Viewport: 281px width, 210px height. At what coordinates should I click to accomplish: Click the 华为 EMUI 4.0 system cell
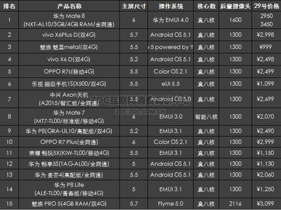[x=171, y=20]
